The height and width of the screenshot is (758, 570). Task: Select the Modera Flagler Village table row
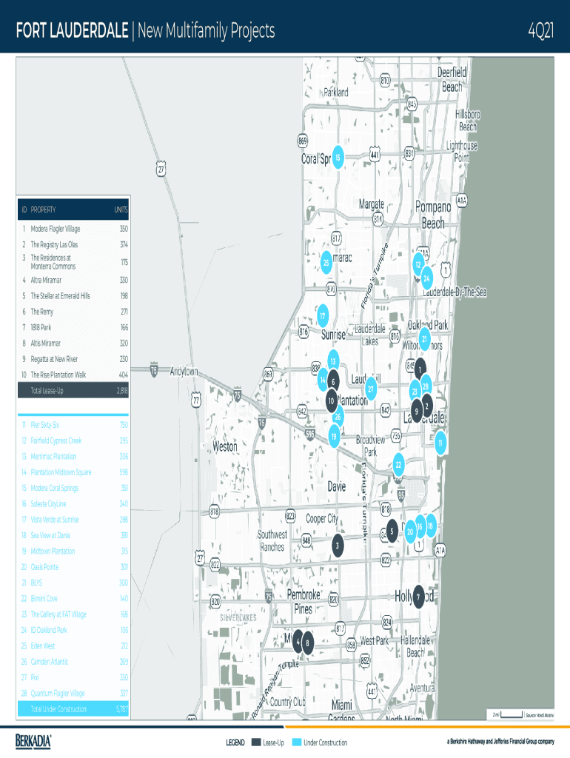[73, 229]
